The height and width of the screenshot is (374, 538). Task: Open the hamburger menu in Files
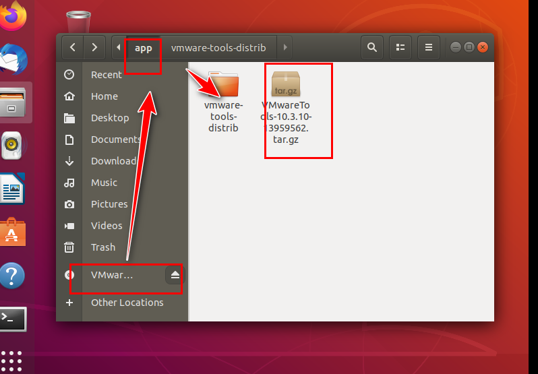coord(429,47)
